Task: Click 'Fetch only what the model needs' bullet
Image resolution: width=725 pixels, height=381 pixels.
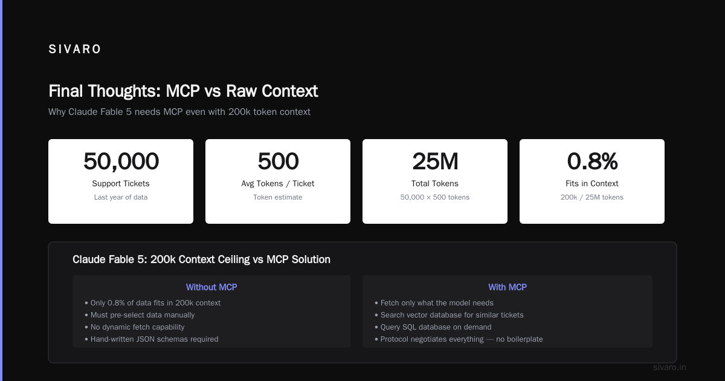Action: (x=434, y=303)
